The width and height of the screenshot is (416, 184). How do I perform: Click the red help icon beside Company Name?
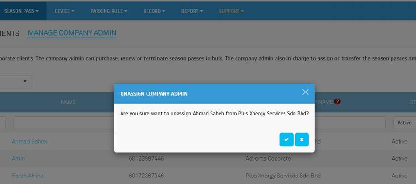point(337,102)
